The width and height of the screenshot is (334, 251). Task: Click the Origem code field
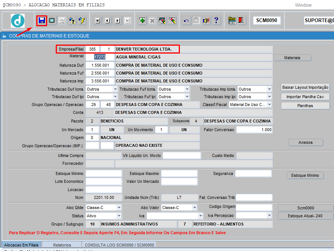pyautogui.click(x=92, y=137)
